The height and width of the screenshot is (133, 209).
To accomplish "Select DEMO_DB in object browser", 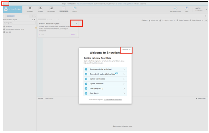I will (8, 26).
